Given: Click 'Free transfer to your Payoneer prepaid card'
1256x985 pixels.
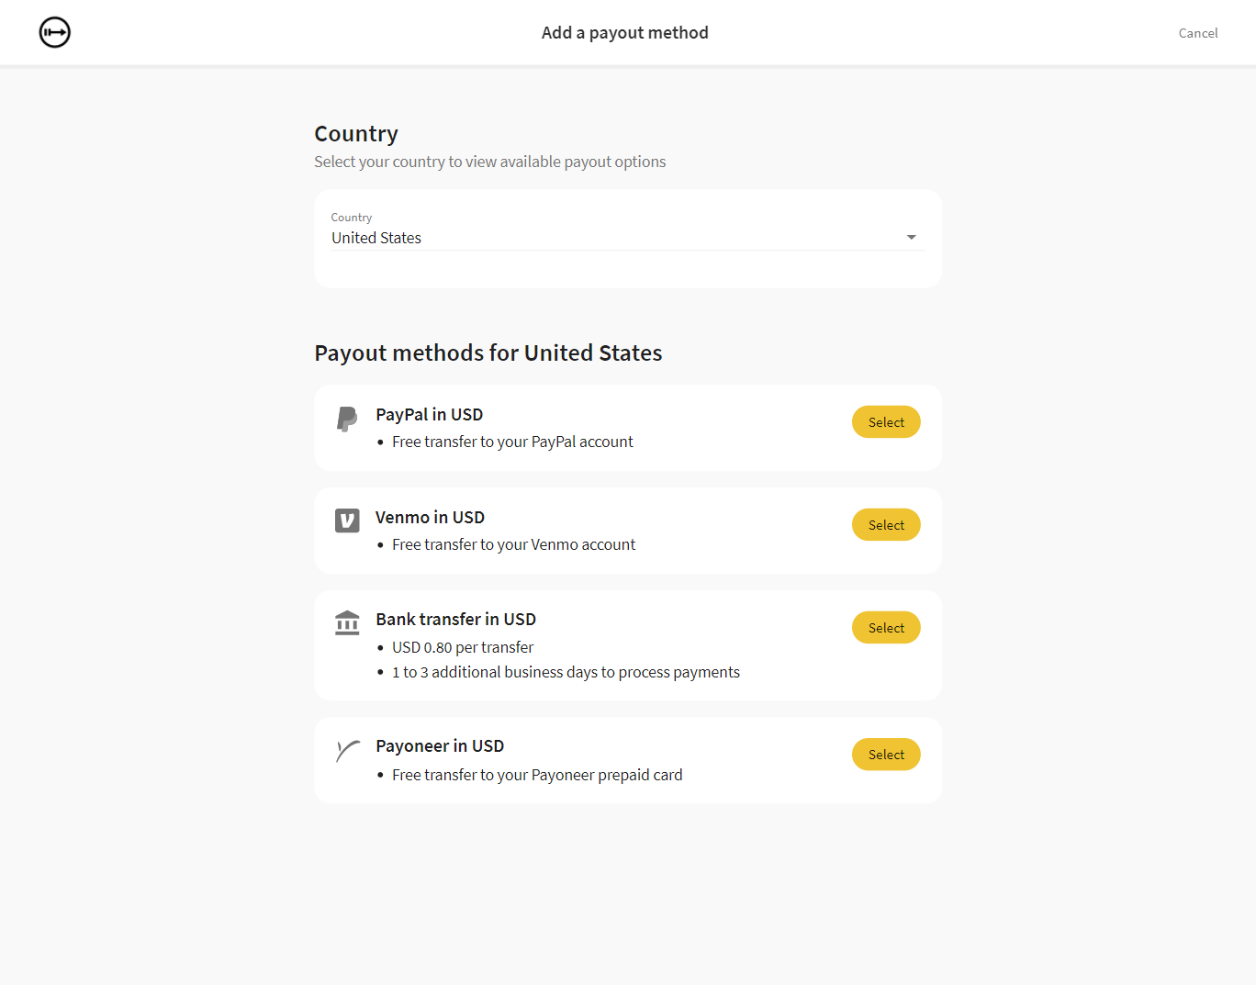Looking at the screenshot, I should (537, 775).
